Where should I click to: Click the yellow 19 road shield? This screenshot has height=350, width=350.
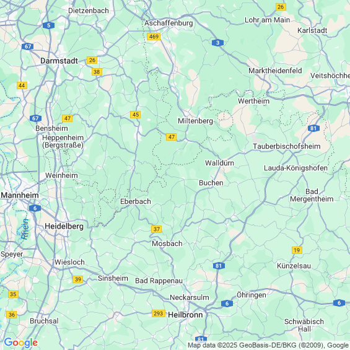point(297,250)
